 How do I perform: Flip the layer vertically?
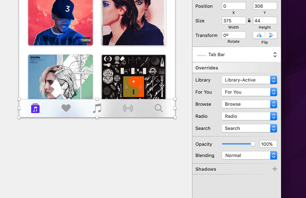(x=271, y=35)
